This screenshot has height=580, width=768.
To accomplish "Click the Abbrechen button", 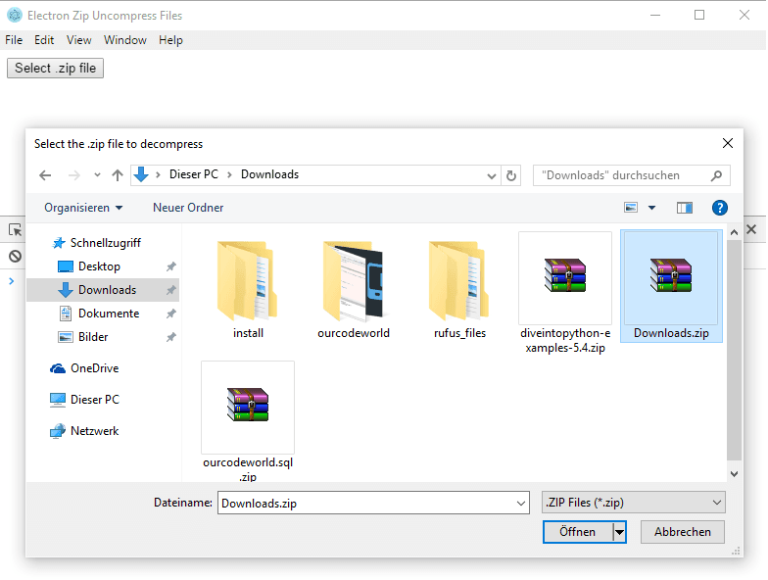I will pos(682,532).
